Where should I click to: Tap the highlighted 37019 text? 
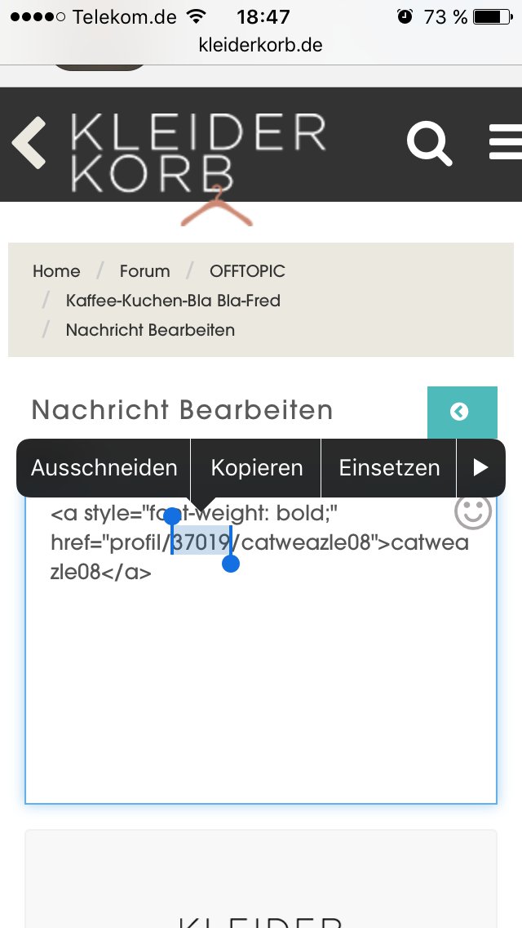point(201,542)
